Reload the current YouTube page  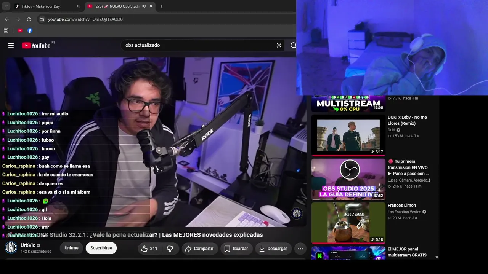[29, 19]
